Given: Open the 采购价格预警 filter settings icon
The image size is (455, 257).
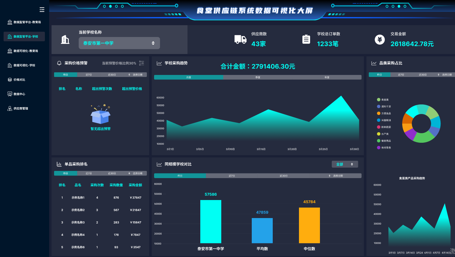Looking at the screenshot, I should (x=142, y=63).
